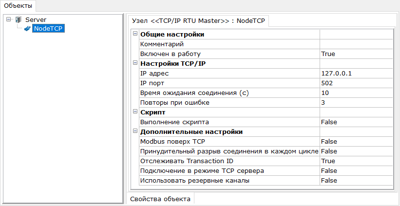The width and height of the screenshot is (400, 206).
Task: Collapse the Настройки TCP/IP section
Action: pos(135,63)
